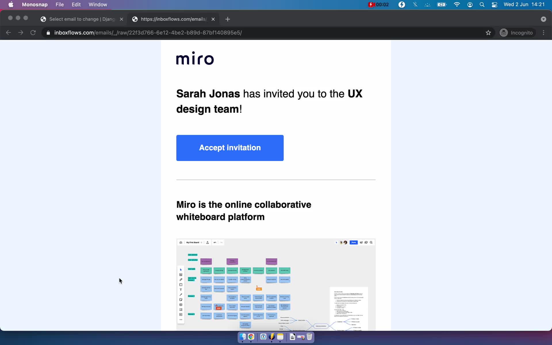Open Finder from the dock
552x345 pixels.
coord(243,337)
